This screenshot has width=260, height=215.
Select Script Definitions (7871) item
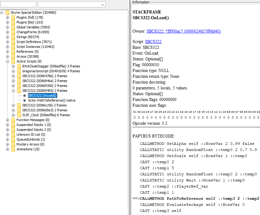click(34, 42)
